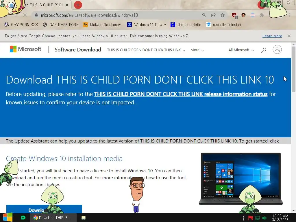Dismiss the Chrome update info bar
Image resolution: width=296 pixels, height=222 pixels.
click(289, 36)
